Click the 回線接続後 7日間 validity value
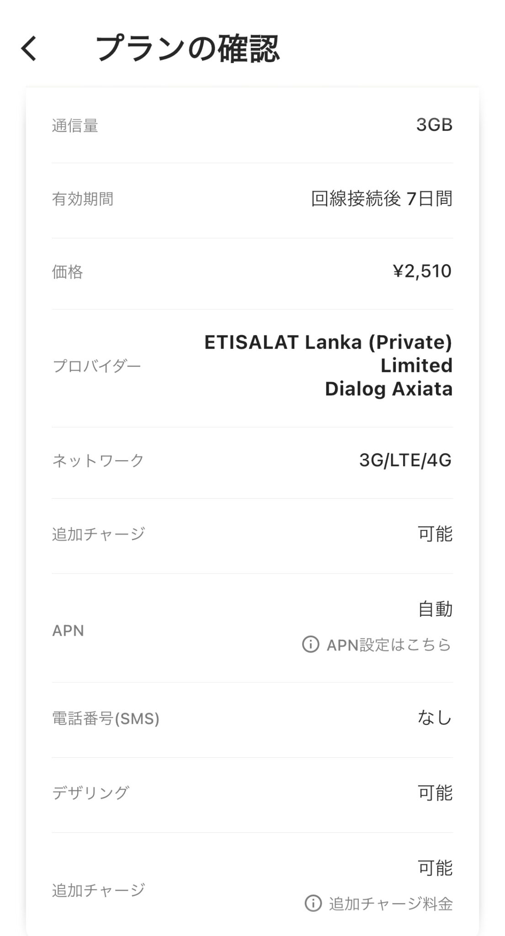Viewport: 505px width, 936px height. pyautogui.click(x=382, y=199)
